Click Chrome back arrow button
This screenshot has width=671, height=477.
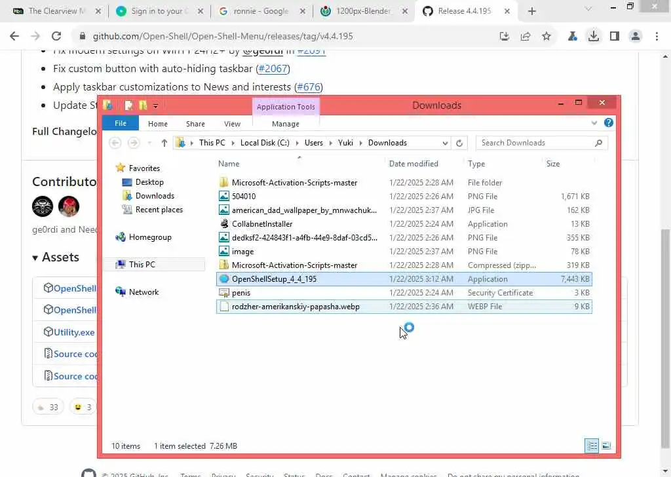pyautogui.click(x=14, y=36)
